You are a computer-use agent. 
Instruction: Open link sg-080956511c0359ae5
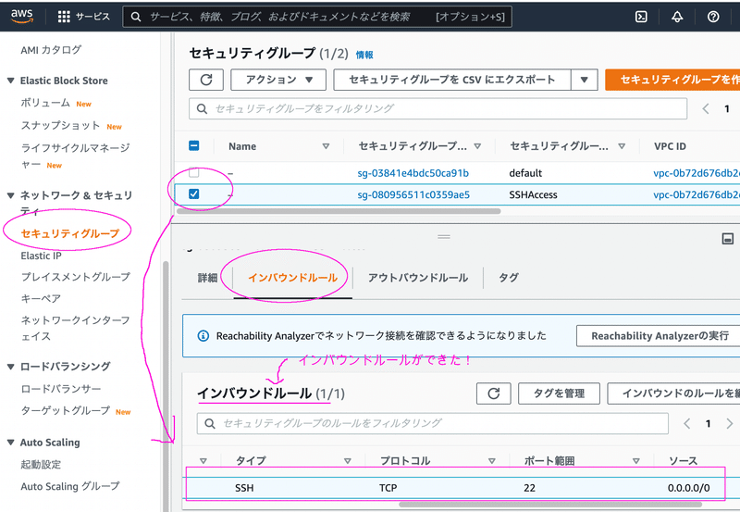(x=413, y=194)
